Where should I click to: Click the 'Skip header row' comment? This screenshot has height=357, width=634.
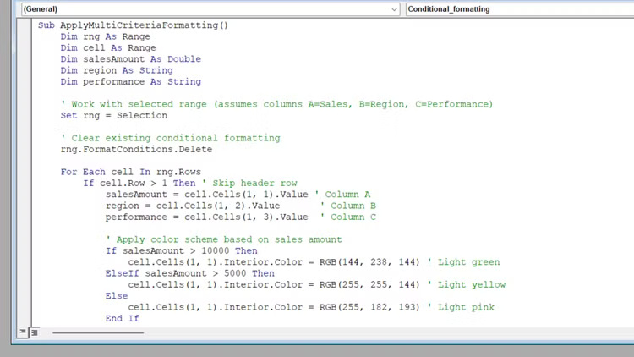tap(249, 183)
